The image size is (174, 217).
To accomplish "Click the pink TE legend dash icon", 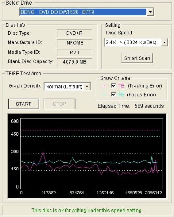I will pyautogui.click(x=104, y=86).
